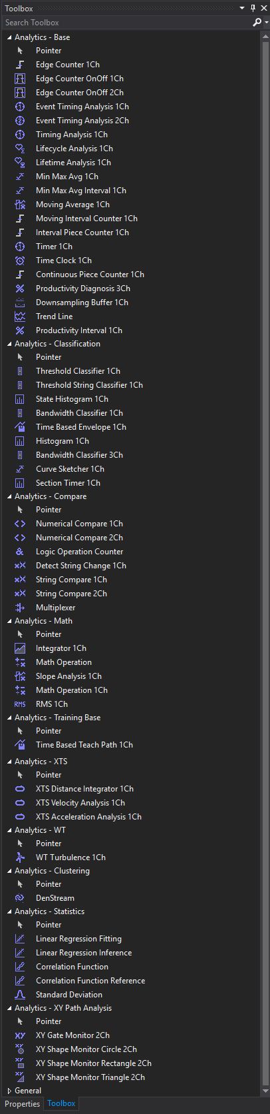Select the Threshold Classifier 1Ch icon
This screenshot has width=270, height=1114.
(x=20, y=371)
